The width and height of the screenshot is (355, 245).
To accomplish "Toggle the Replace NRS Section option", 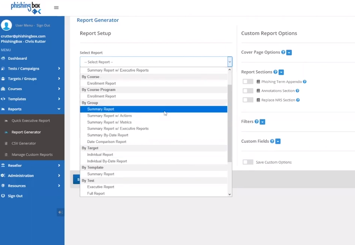I will 248,100.
